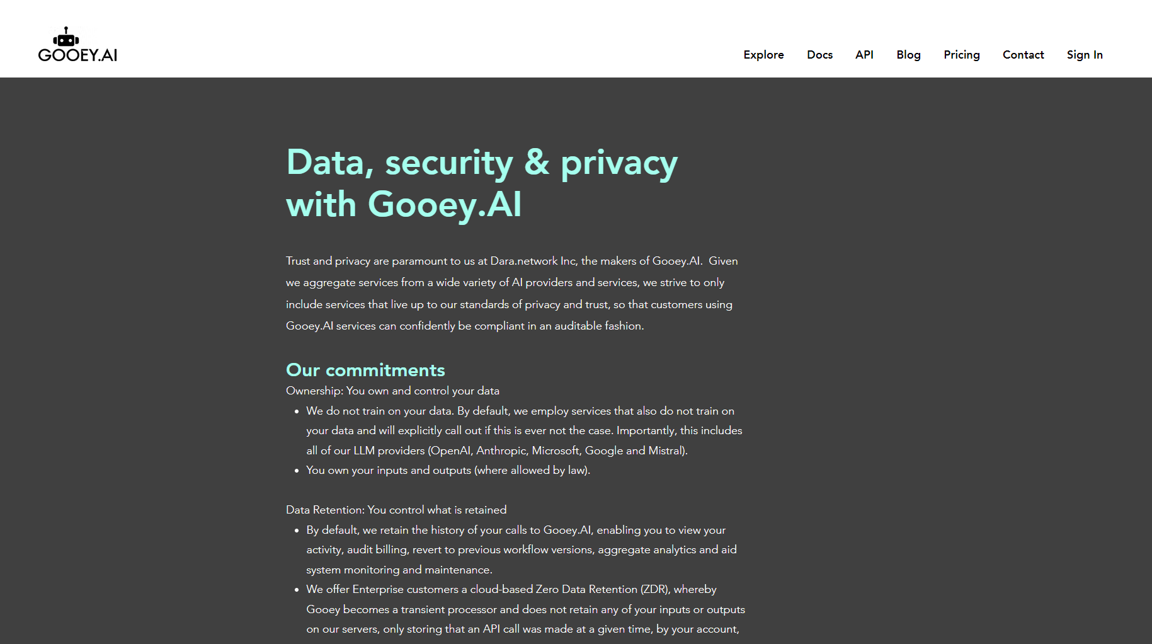
Task: Click the GOOEY.AI wordmark in the header
Action: [77, 55]
